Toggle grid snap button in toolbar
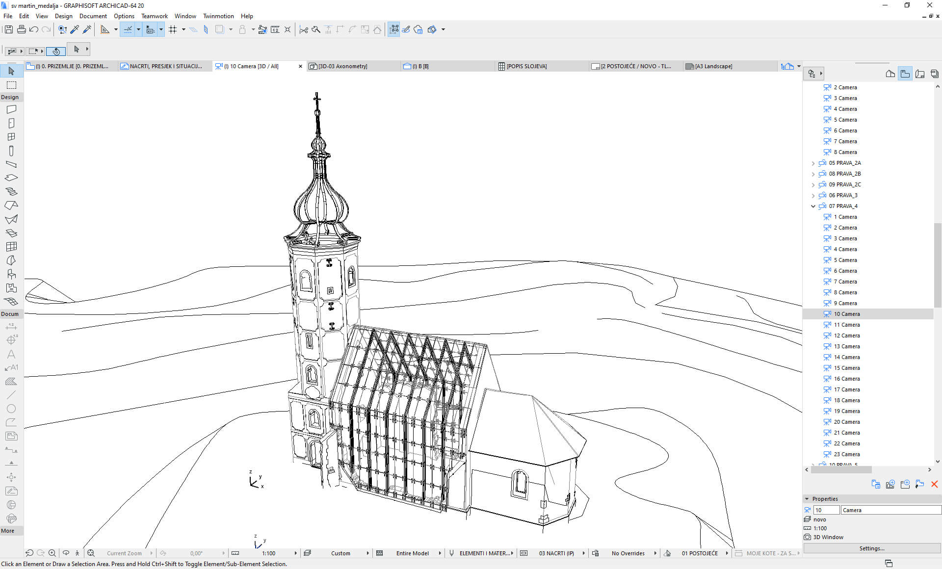Screen dimensions: 942x569 [173, 29]
